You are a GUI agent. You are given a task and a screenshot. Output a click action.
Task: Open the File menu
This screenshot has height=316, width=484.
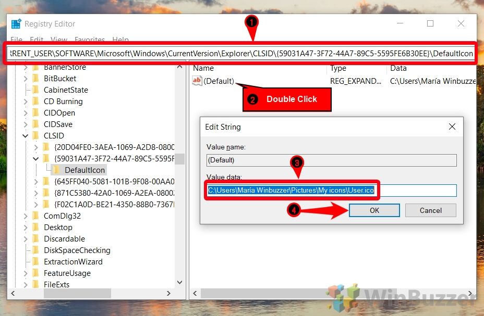[16, 40]
